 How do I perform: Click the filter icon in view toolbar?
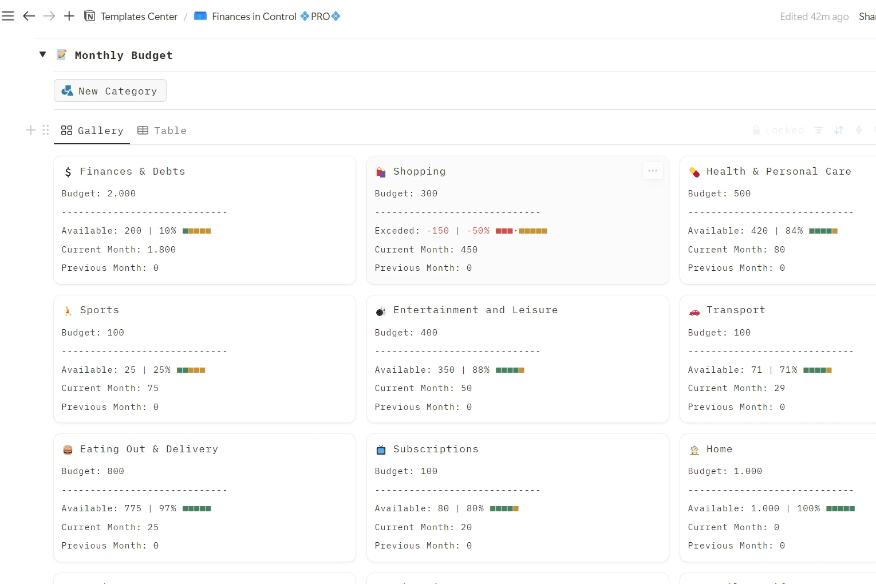819,130
